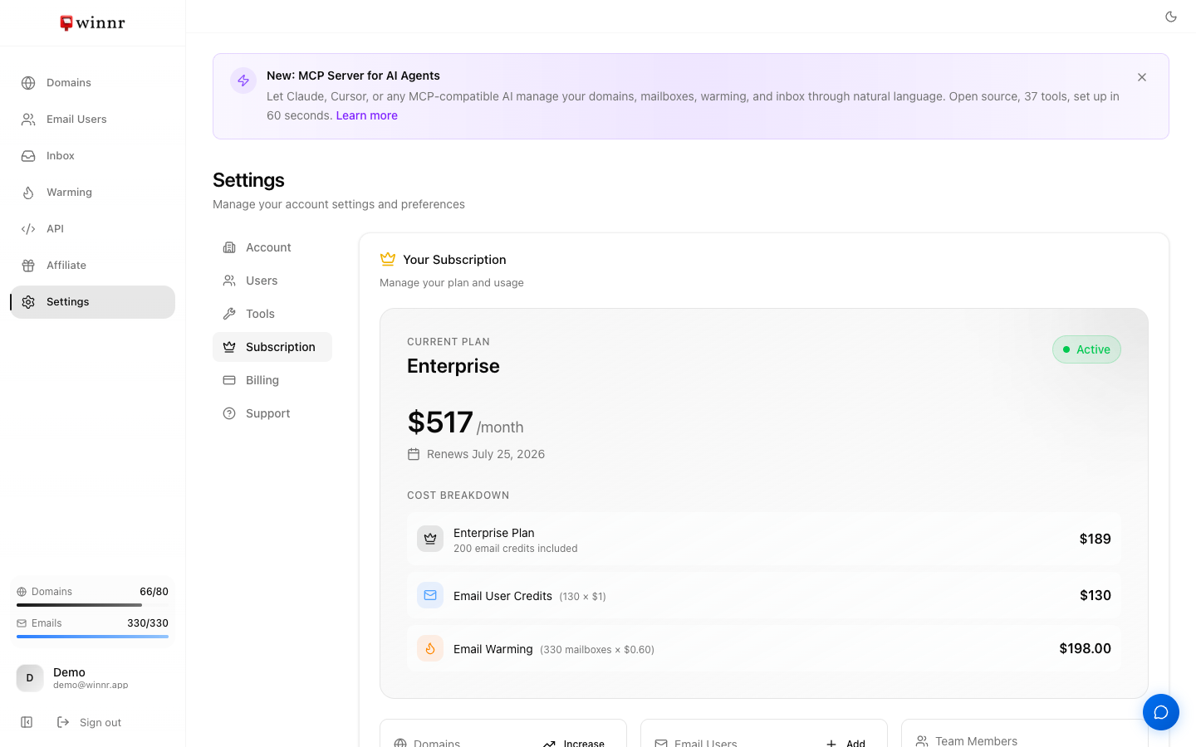Click the API code brackets icon
This screenshot has width=1196, height=747.
pyautogui.click(x=28, y=229)
